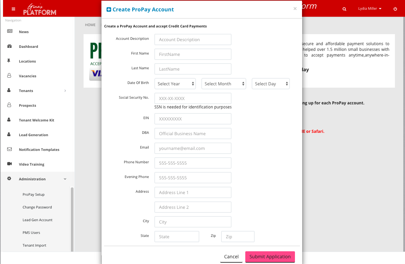Image resolution: width=405 pixels, height=264 pixels.
Task: Collapse the Administration menu chevron
Action: 65,179
